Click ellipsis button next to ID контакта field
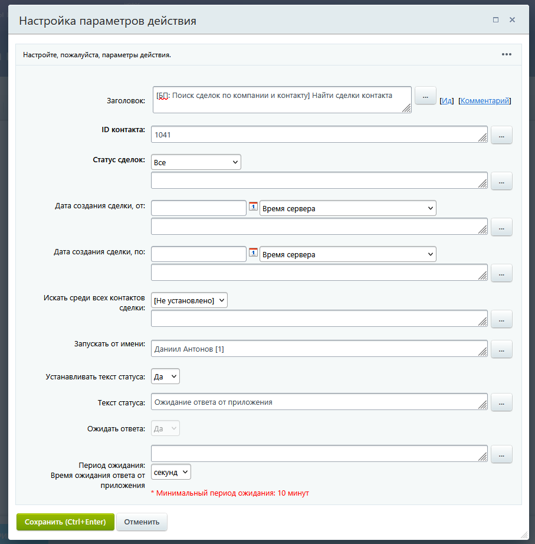This screenshot has height=544, width=535. (501, 135)
